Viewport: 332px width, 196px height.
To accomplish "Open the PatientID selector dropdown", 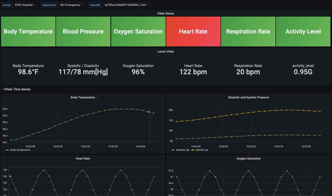I will pyautogui.click(x=127, y=5).
